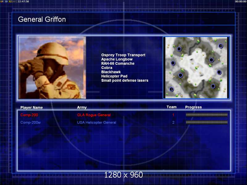This screenshot has height=185, width=247.
Task: Click team number 2 in the Comp-200м row
Action: (x=173, y=122)
